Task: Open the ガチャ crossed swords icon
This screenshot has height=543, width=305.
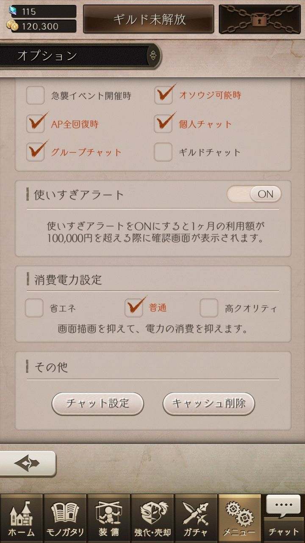Action: tap(196, 518)
